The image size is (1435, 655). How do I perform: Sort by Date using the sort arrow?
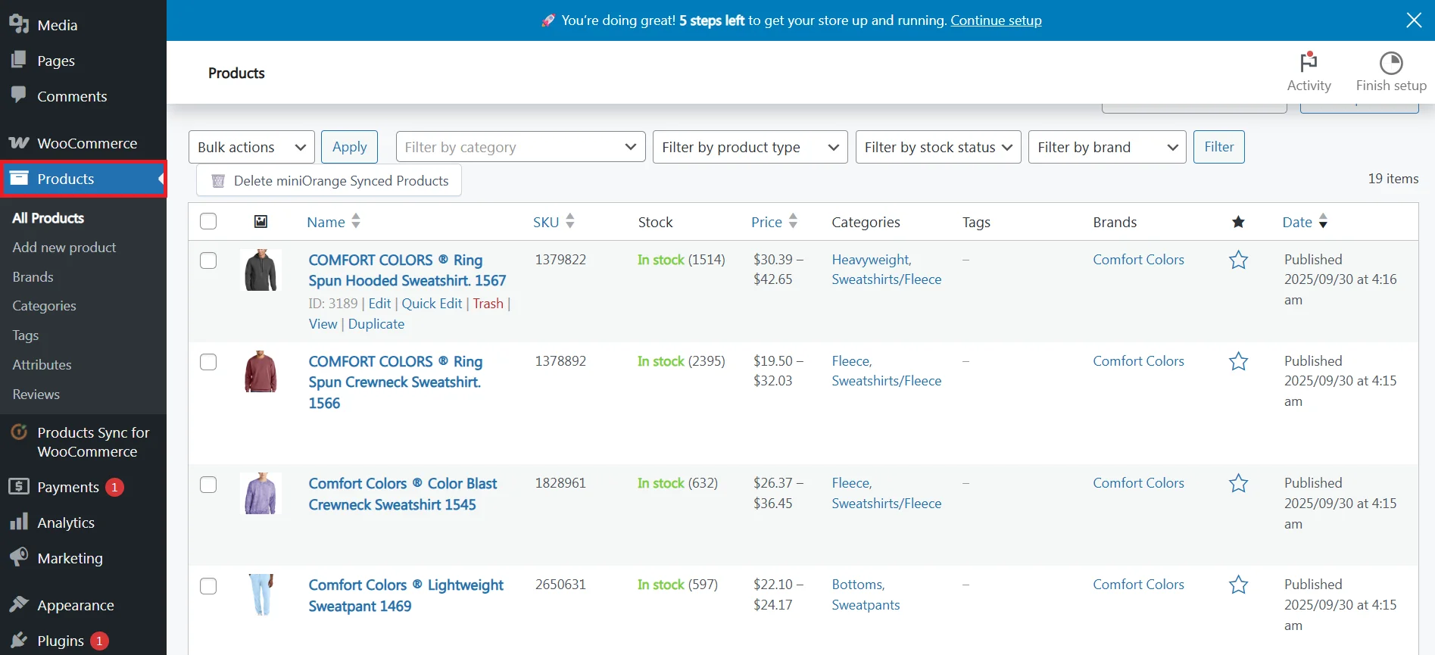click(x=1323, y=221)
